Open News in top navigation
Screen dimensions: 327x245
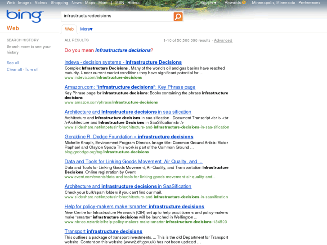[x=76, y=3]
